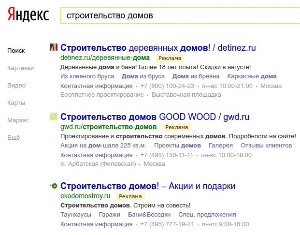Image resolution: width=300 pixels, height=235 pixels.
Task: Click the detinez.ru favicon
Action: tap(54, 47)
